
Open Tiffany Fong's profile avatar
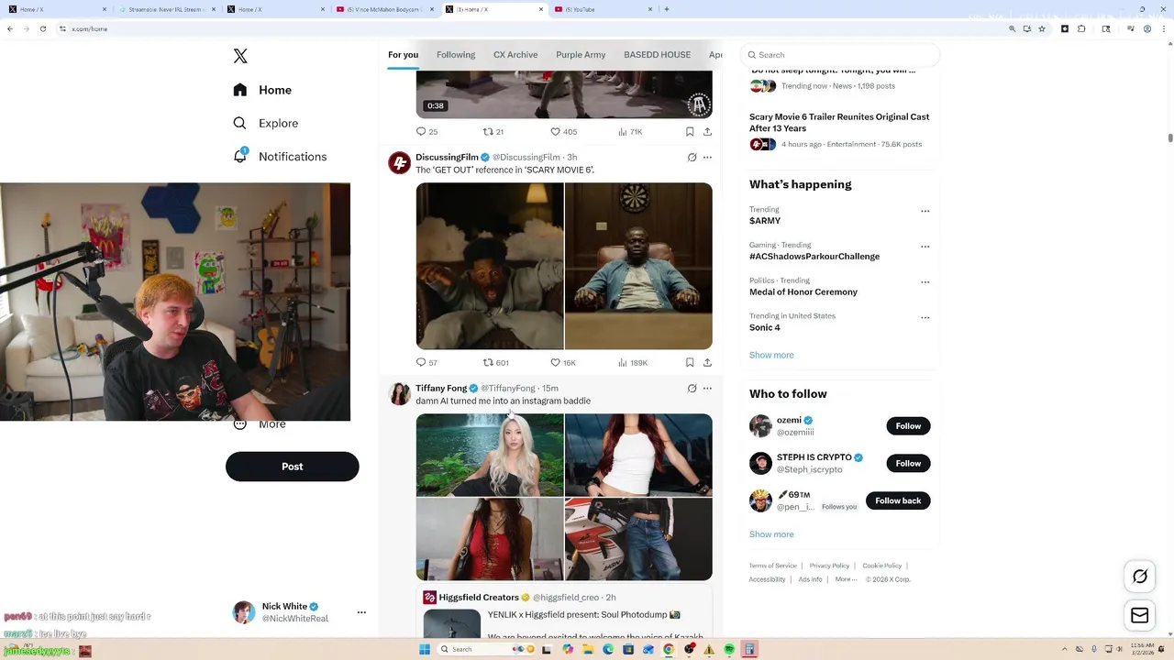pos(399,394)
